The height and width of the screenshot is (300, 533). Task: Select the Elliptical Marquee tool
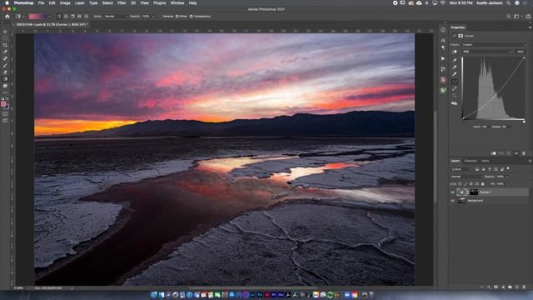point(5,38)
